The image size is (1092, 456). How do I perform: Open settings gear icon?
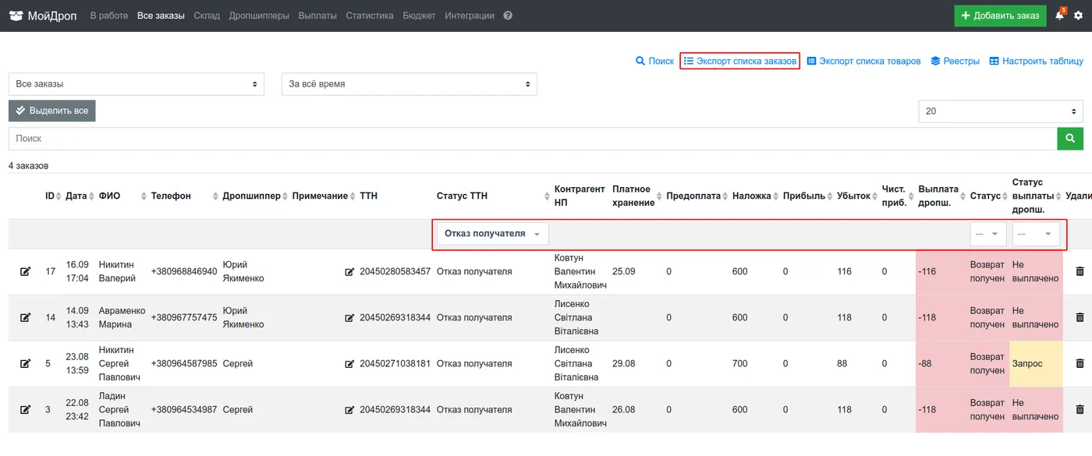pyautogui.click(x=1078, y=16)
